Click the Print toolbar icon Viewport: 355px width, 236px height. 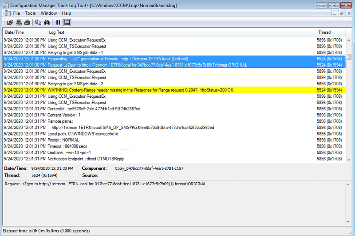tap(27, 22)
